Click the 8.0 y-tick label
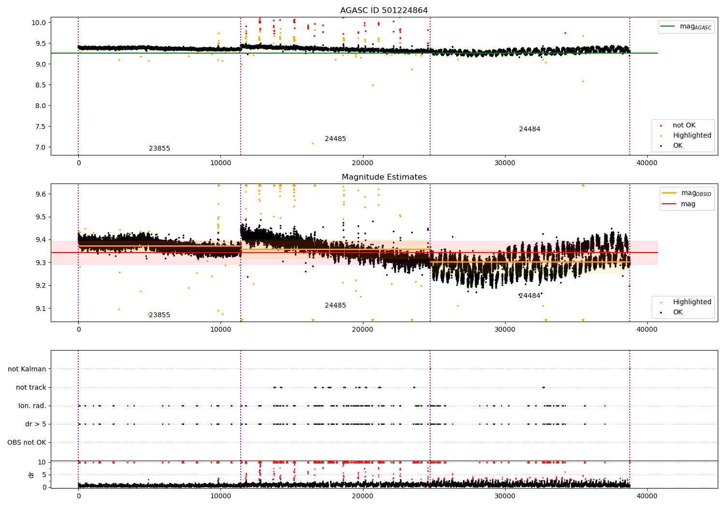 (41, 106)
